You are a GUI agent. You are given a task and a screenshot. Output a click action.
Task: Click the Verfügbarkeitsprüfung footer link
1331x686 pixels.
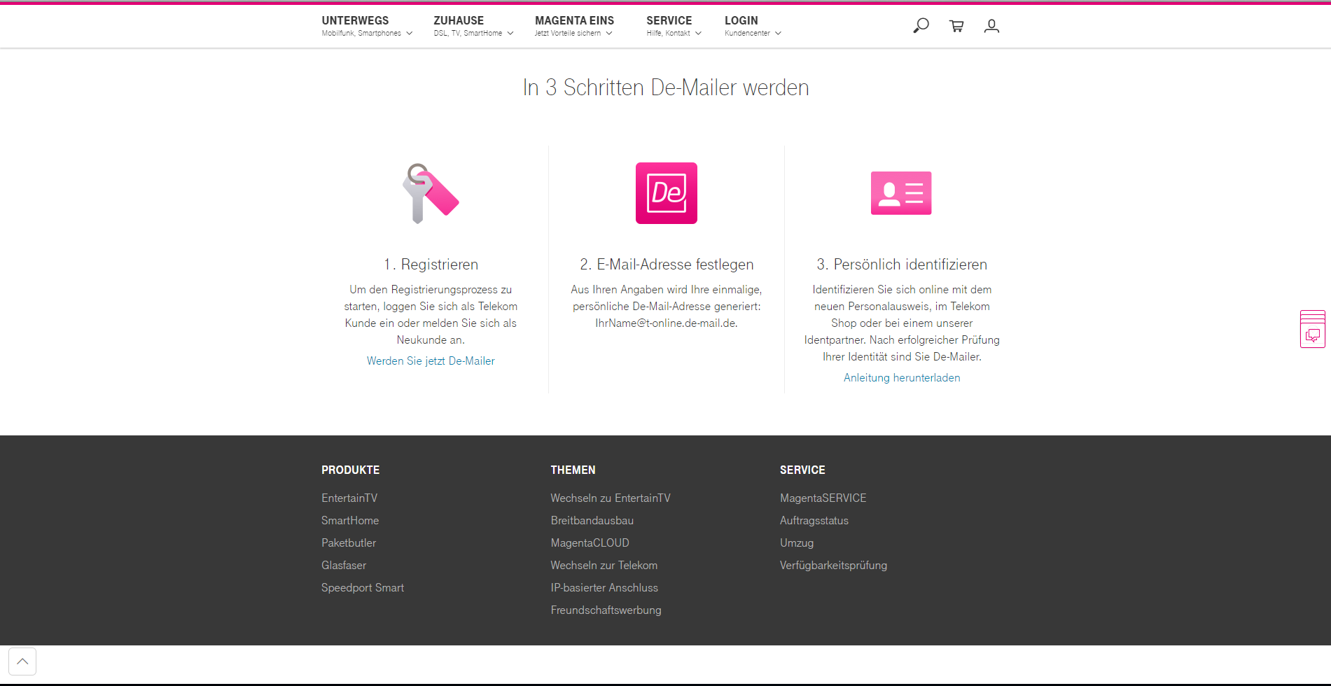(x=834, y=566)
